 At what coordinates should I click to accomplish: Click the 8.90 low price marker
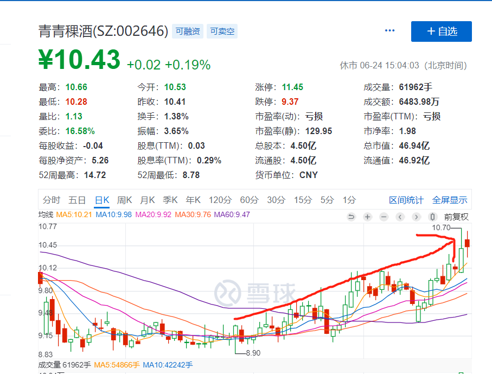pyautogui.click(x=253, y=353)
